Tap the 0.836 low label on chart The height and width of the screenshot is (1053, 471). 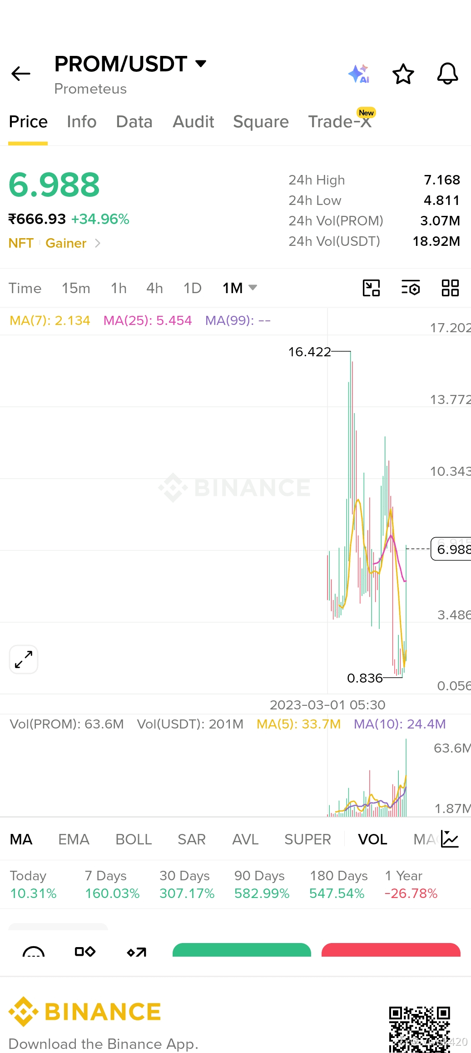click(365, 678)
